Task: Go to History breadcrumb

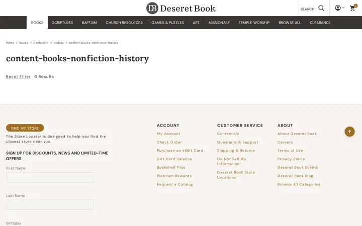Action: coord(59,43)
